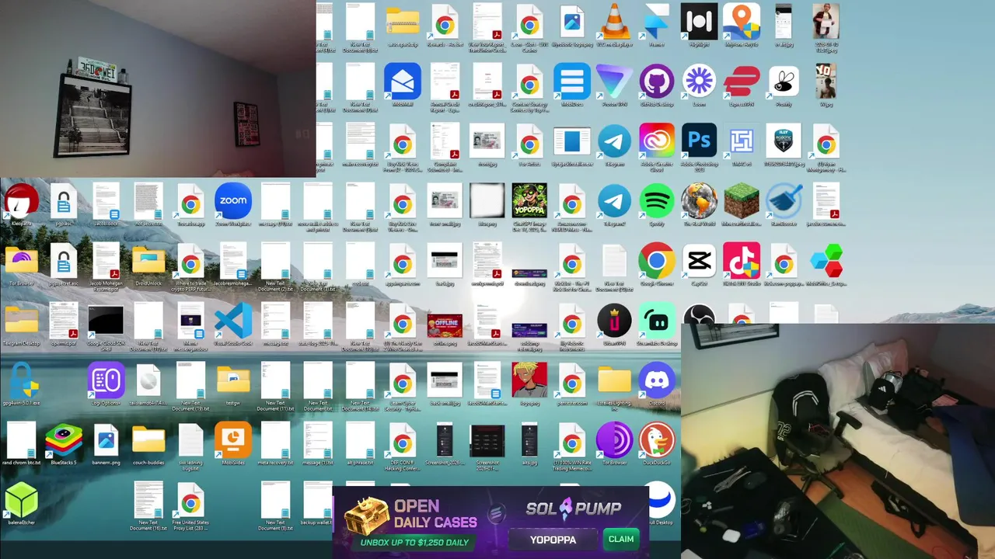Open the Telegram shortcut beside Adobe Creative Cloud
This screenshot has width=995, height=559.
coord(614,141)
